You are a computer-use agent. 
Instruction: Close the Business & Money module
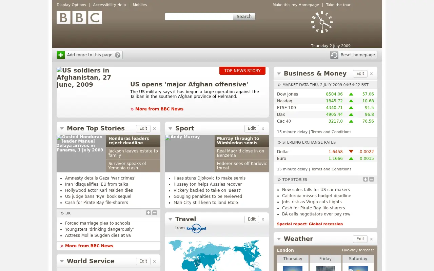[x=371, y=74]
